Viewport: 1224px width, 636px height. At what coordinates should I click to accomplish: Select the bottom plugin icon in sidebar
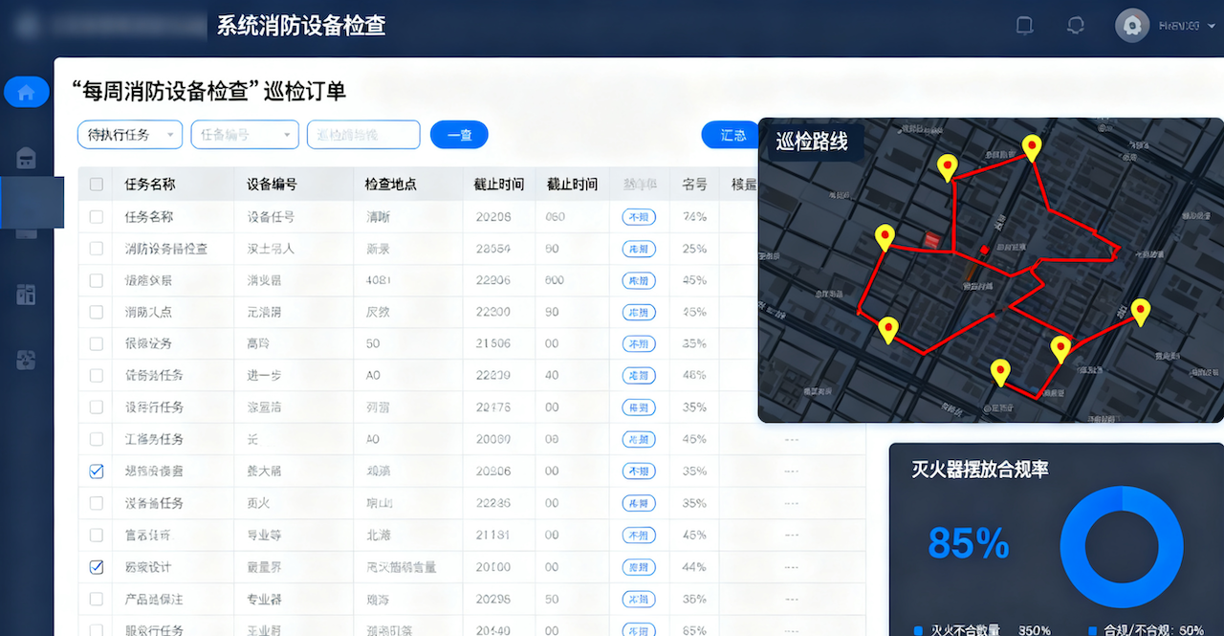point(26,360)
